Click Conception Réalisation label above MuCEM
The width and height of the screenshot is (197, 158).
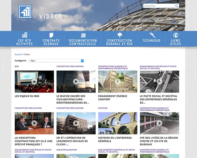pos(70,66)
